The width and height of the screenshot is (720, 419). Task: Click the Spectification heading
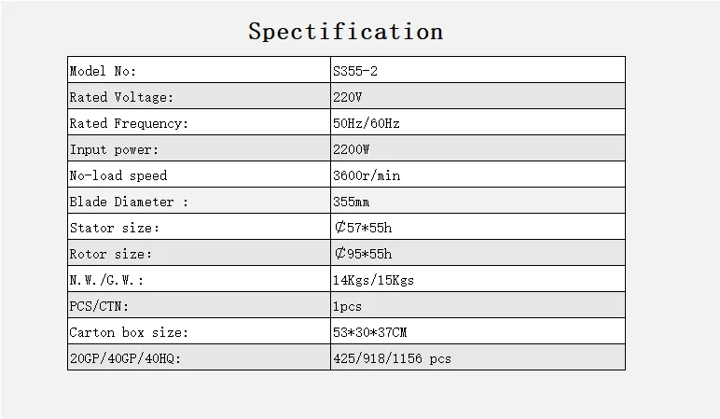coord(345,32)
